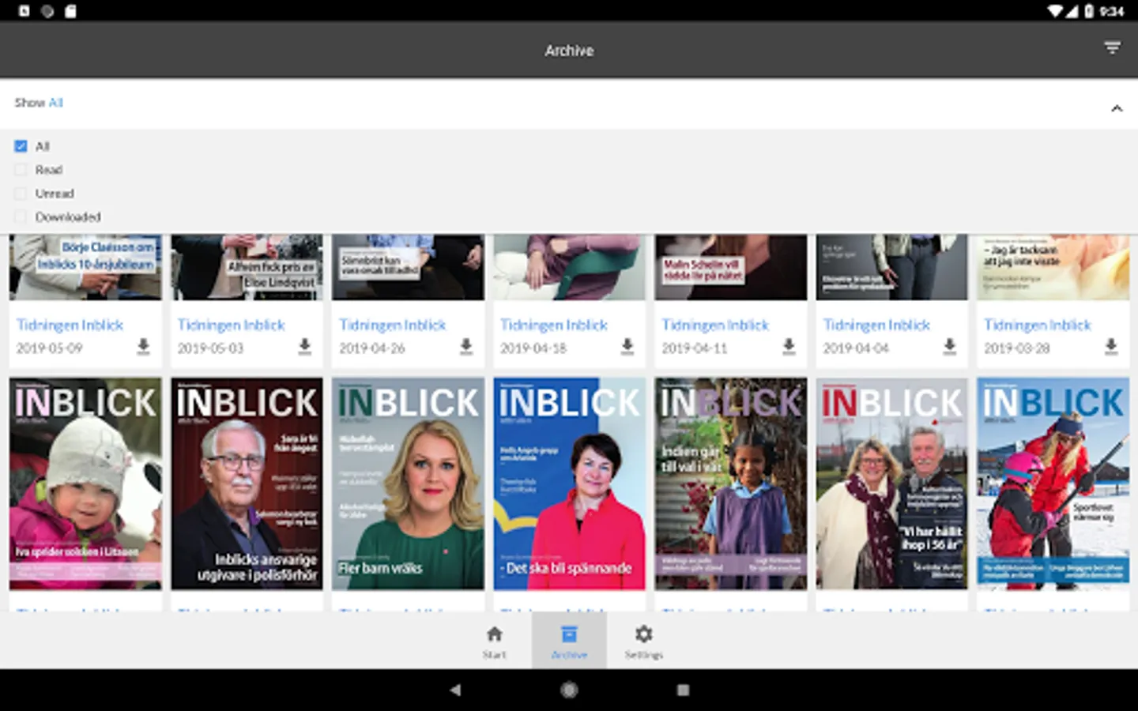Open the Settings tab
Screen dimensions: 1138x711
coord(644,641)
